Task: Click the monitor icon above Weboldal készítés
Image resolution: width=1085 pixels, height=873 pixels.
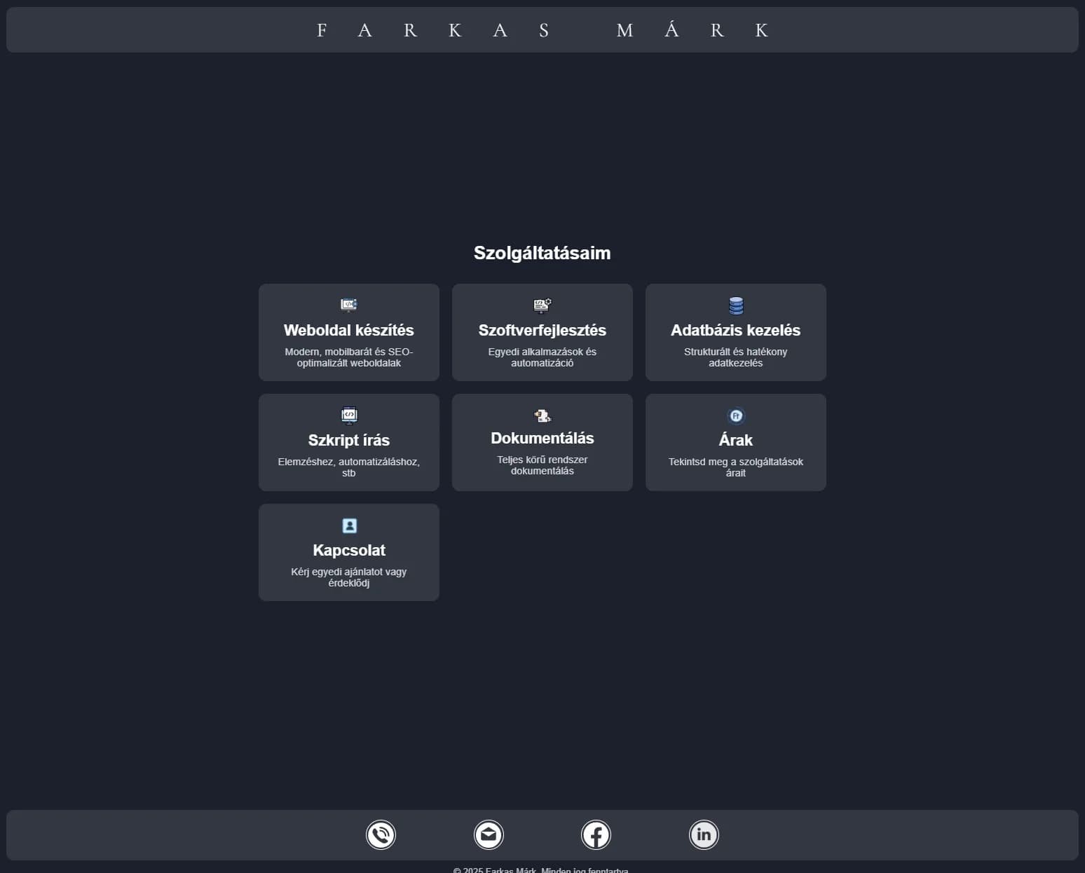Action: click(349, 305)
